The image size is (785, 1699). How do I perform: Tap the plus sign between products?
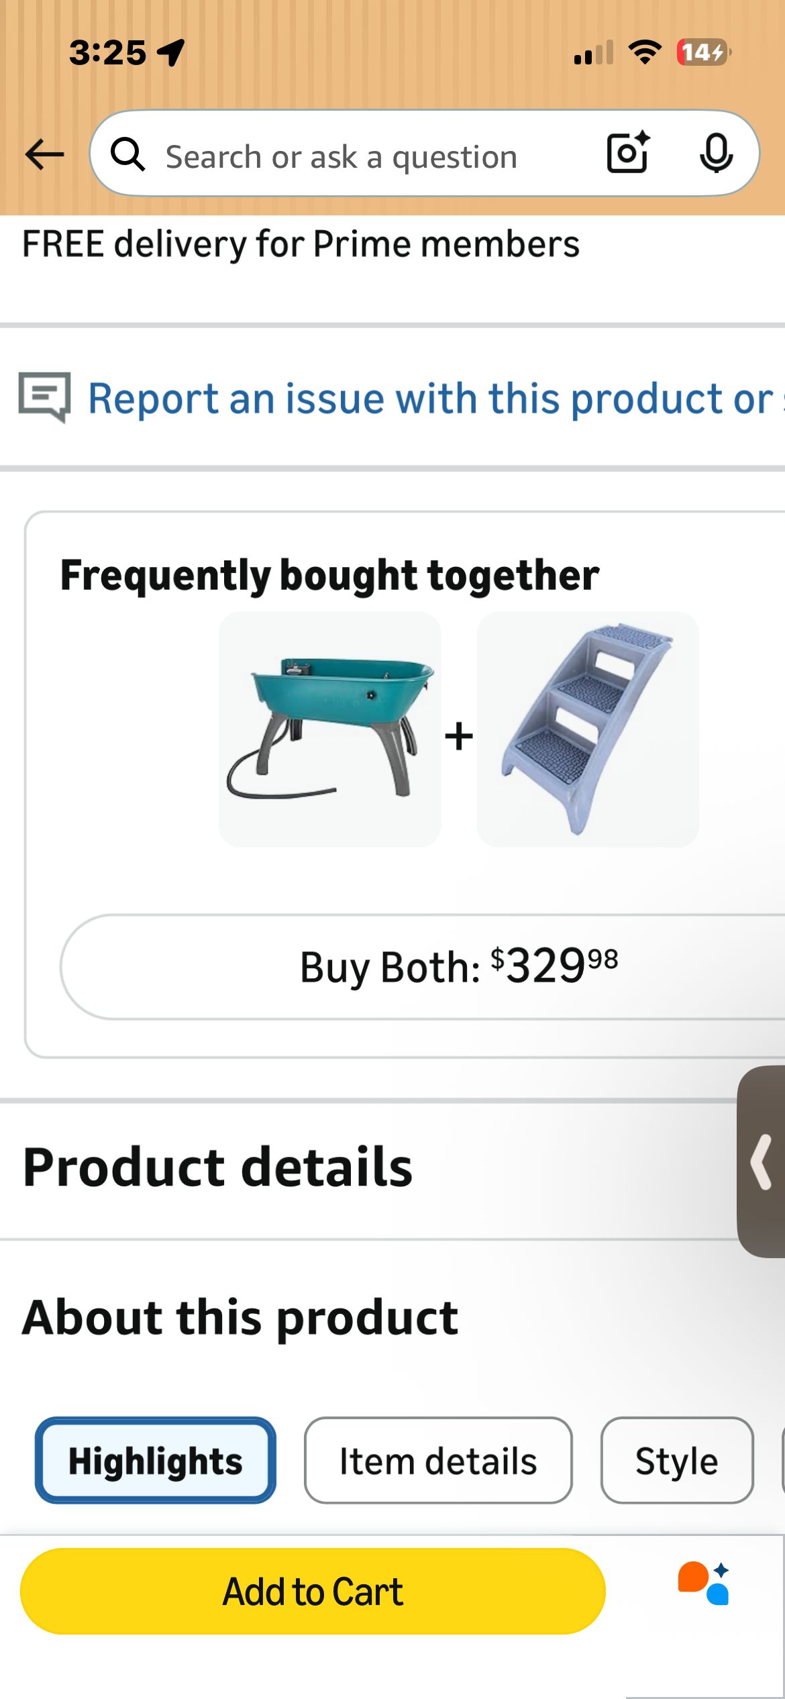coord(459,736)
